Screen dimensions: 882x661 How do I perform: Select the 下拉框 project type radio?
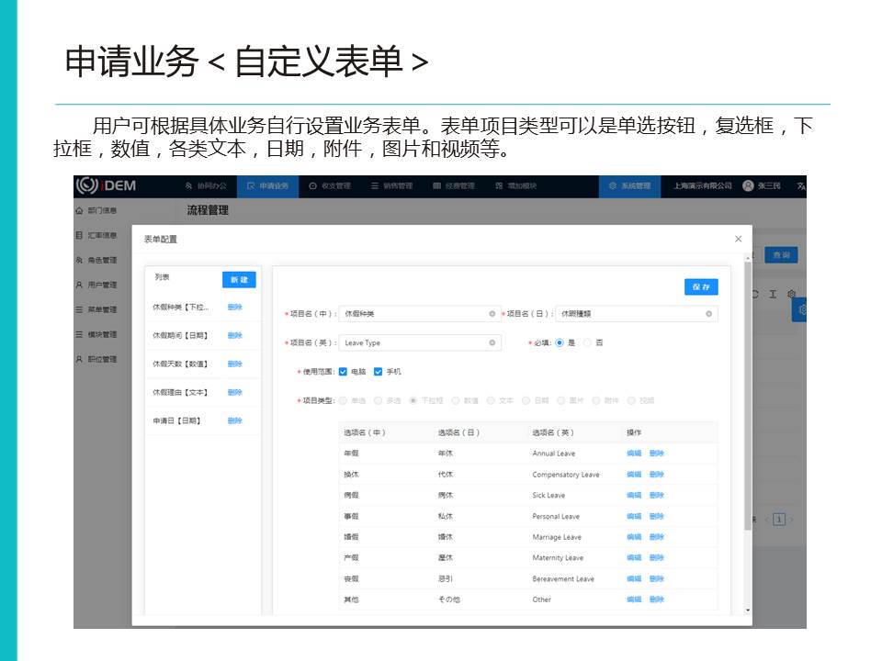[x=413, y=400]
